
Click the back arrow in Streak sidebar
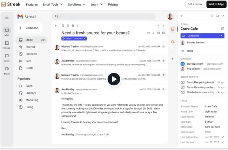pos(182,16)
